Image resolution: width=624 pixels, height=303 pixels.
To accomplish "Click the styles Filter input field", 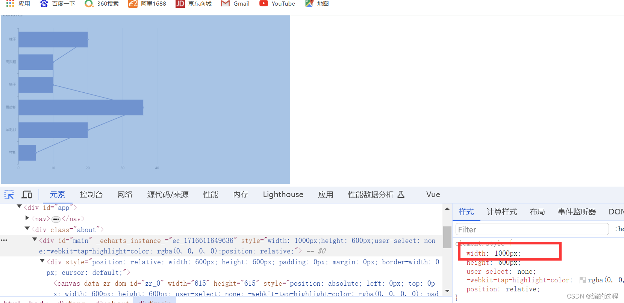I will pyautogui.click(x=532, y=229).
